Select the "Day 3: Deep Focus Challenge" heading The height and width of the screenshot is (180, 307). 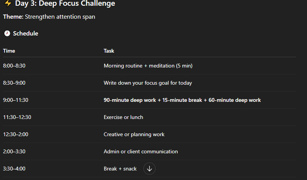coord(65,4)
